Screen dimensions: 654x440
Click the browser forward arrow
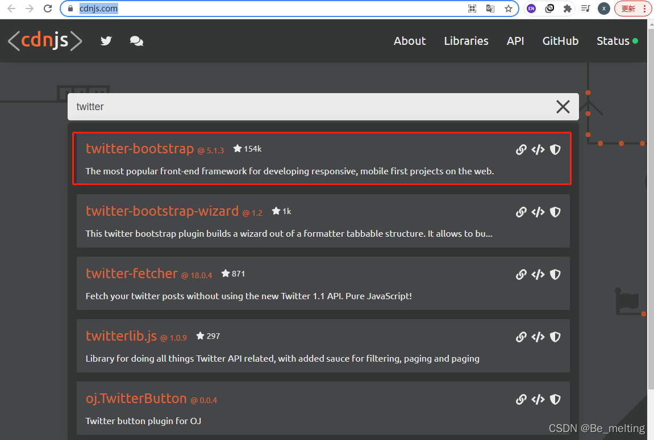30,9
